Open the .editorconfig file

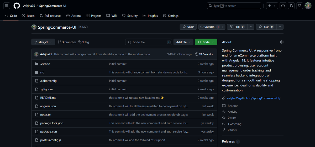(x=48, y=81)
